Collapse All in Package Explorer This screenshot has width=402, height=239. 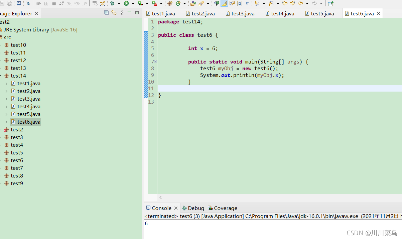tap(106, 12)
